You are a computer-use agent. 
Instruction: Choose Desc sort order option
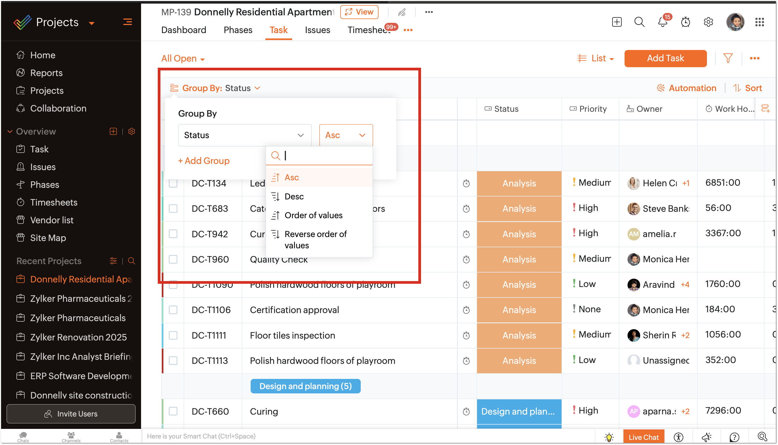click(x=294, y=196)
